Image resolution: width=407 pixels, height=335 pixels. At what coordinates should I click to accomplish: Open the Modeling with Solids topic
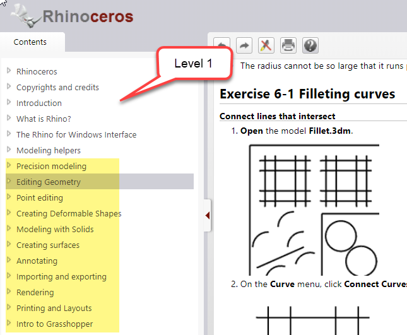tap(55, 230)
